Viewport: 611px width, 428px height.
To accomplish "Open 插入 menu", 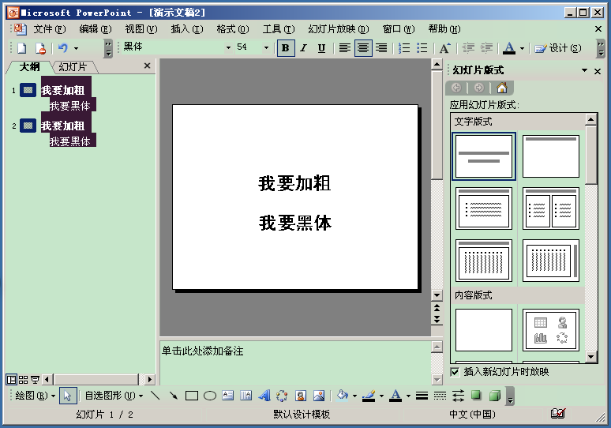I will pyautogui.click(x=186, y=29).
